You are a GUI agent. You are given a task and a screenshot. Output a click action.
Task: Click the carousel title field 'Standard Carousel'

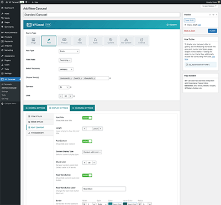pyautogui.click(x=102, y=14)
